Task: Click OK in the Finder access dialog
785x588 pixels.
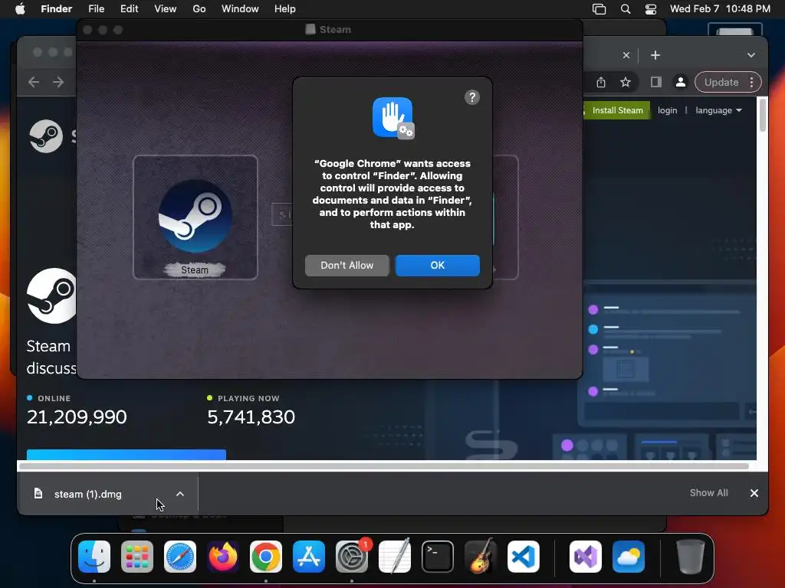Action: 437,265
